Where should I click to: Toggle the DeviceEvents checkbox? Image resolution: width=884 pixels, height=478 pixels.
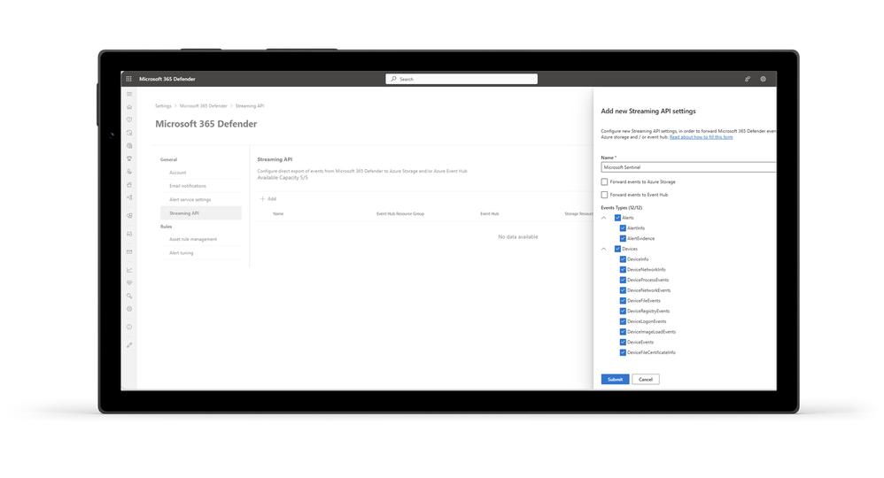tap(623, 343)
